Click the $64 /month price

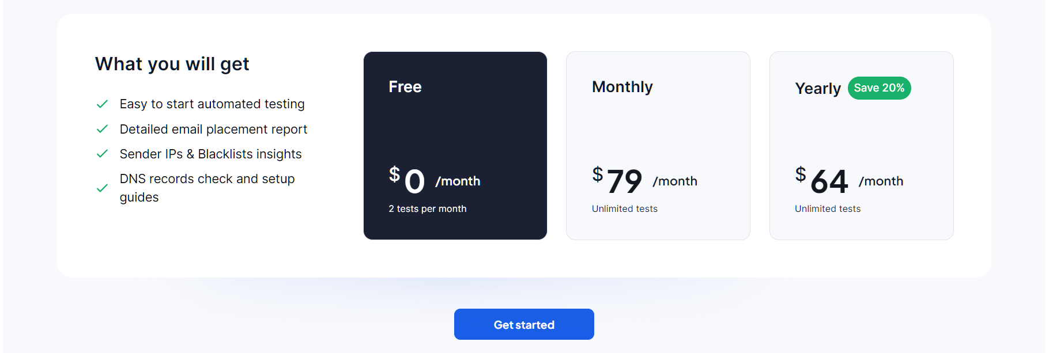click(848, 181)
